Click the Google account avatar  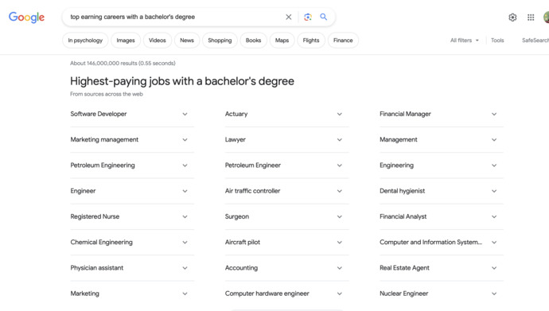point(546,17)
